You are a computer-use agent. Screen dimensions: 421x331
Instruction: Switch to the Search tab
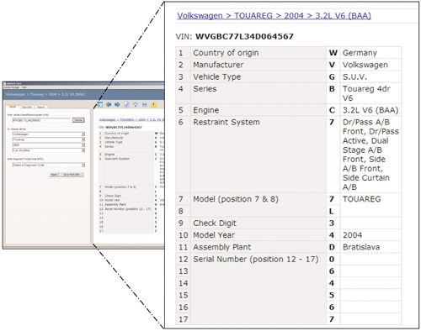tap(41, 108)
